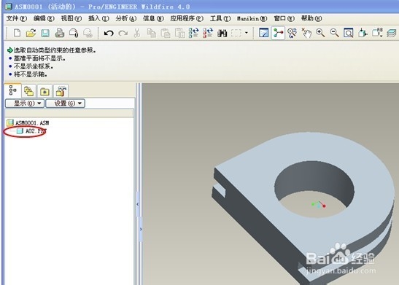Viewport: 399px width, 285px height.
Task: Switch to the Model Tree tab
Action: (12, 90)
